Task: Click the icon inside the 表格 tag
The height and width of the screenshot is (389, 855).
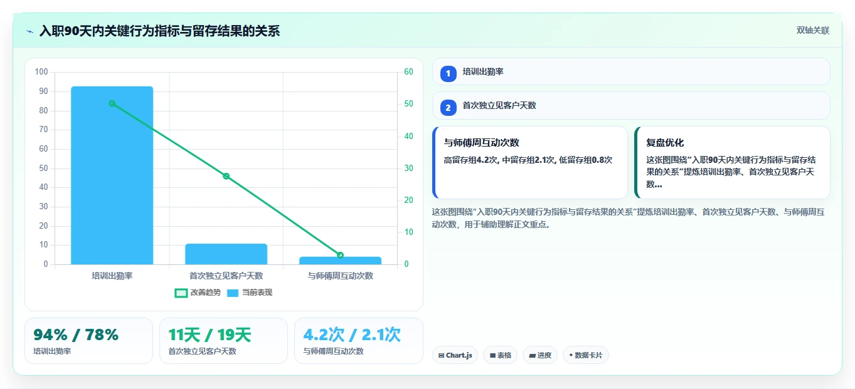Action: tap(493, 355)
